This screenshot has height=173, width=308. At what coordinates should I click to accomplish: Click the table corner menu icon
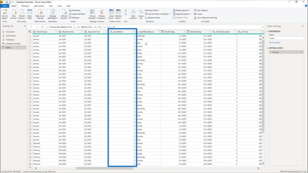pyautogui.click(x=30, y=32)
